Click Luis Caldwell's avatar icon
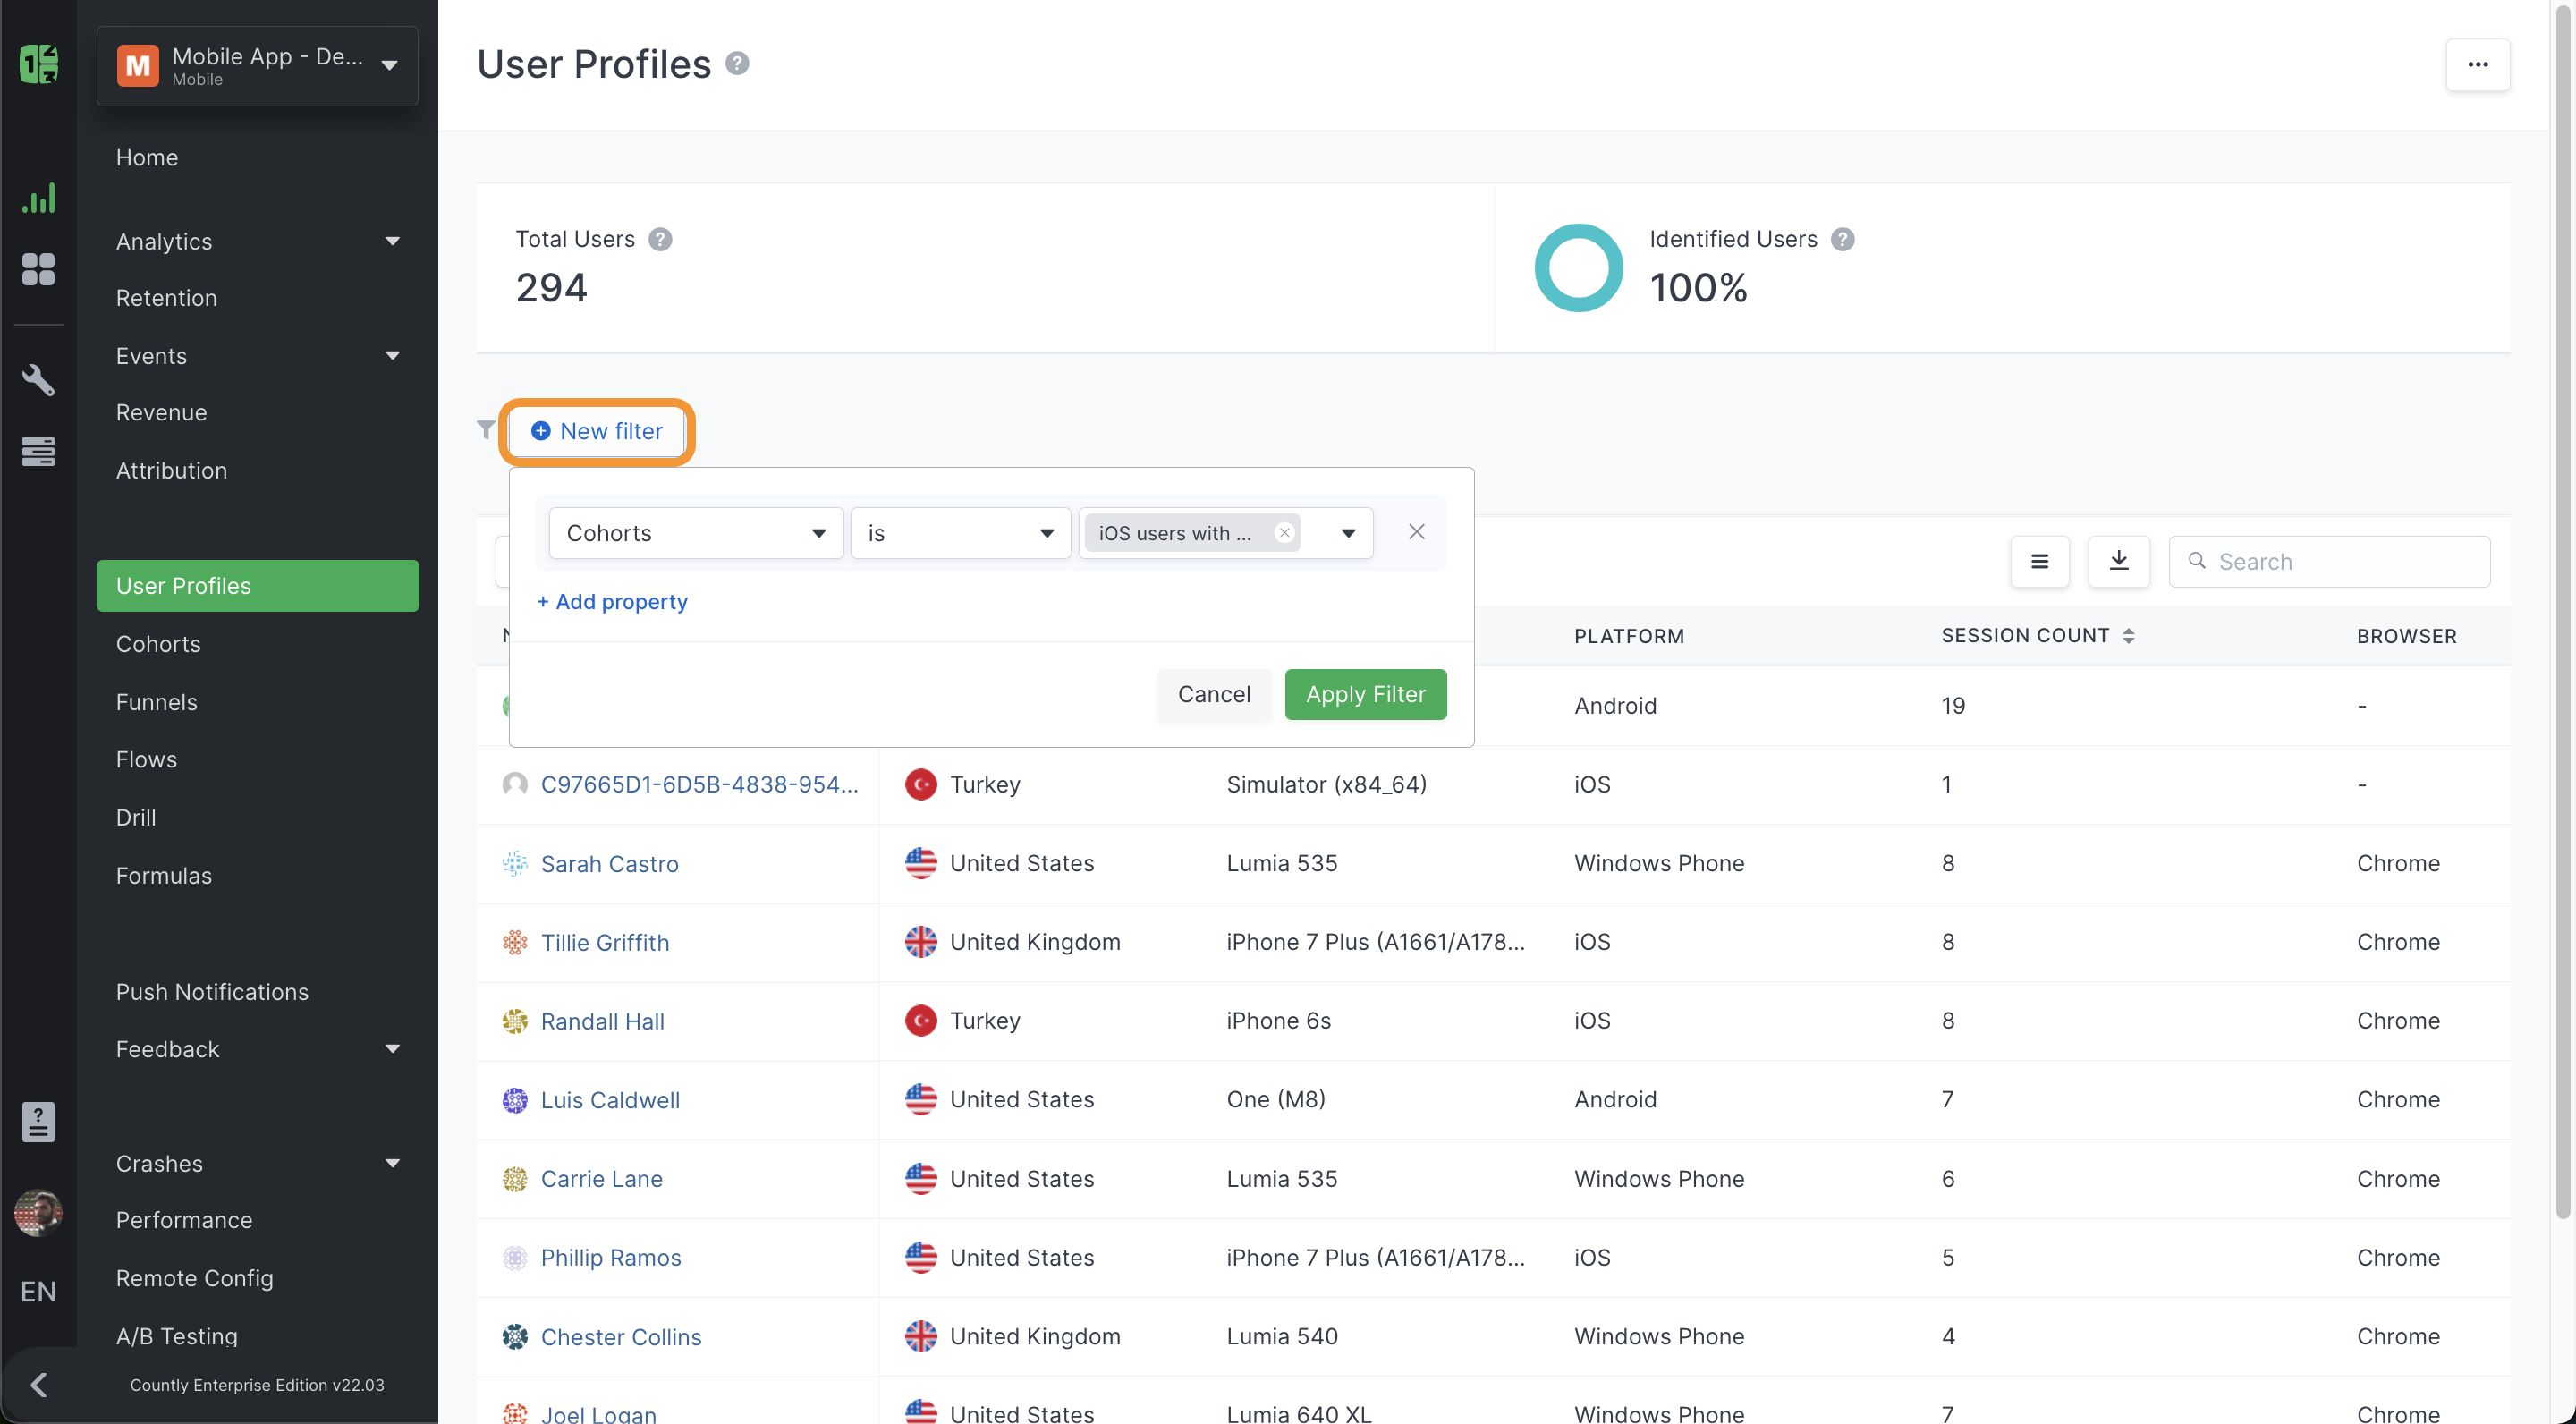Screen dimensions: 2576x1424 [515, 1100]
